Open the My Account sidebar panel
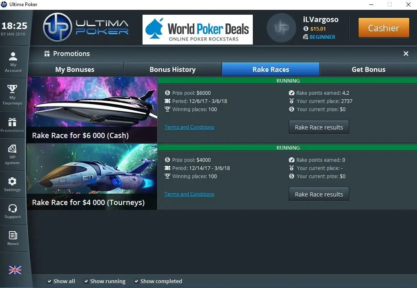The image size is (417, 288). click(13, 62)
